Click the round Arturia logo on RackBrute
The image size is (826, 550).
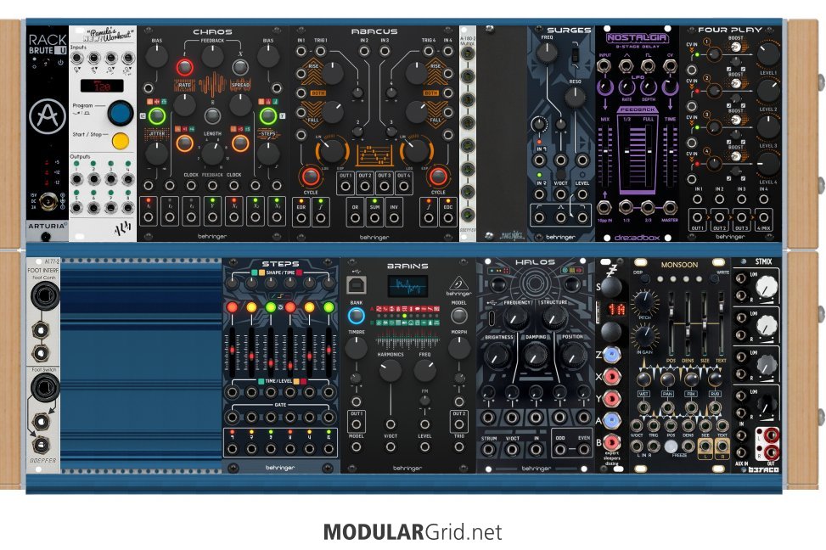(x=48, y=116)
